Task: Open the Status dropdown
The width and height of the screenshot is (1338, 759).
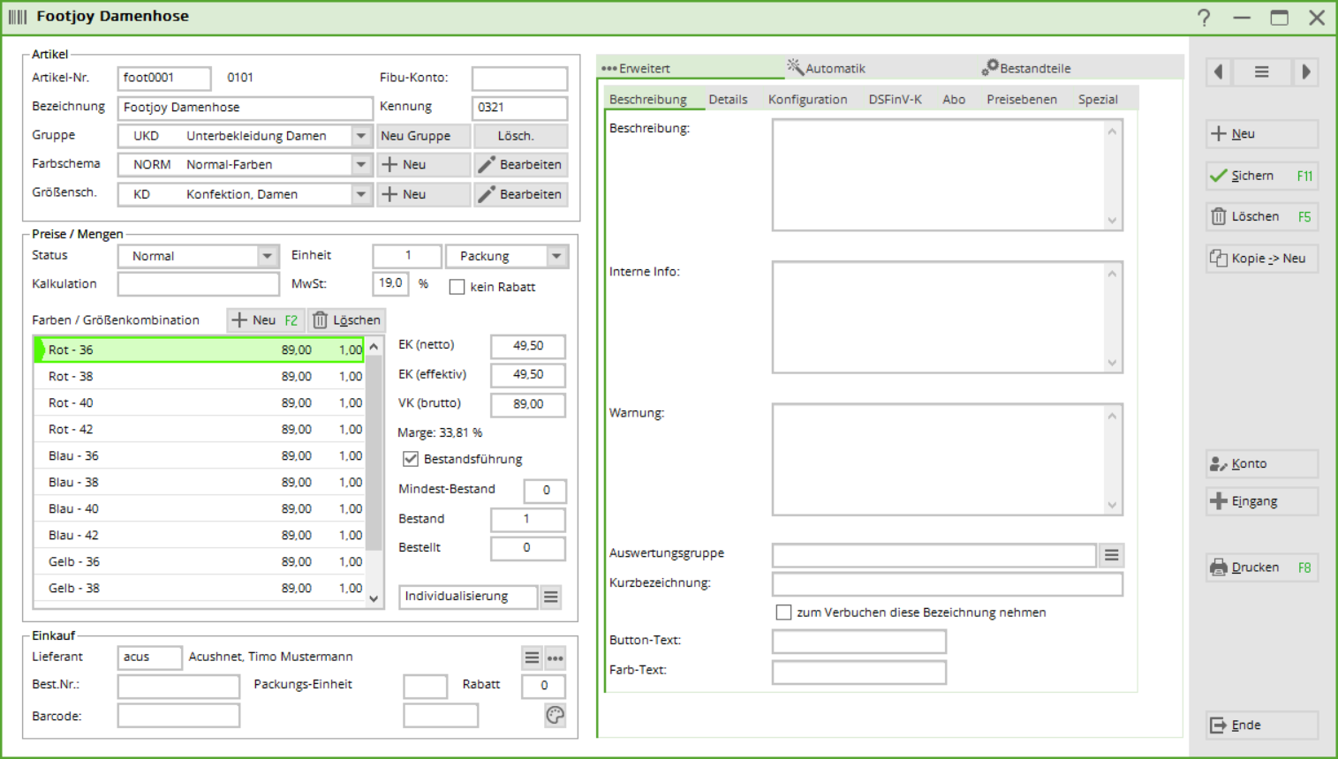Action: pos(267,256)
